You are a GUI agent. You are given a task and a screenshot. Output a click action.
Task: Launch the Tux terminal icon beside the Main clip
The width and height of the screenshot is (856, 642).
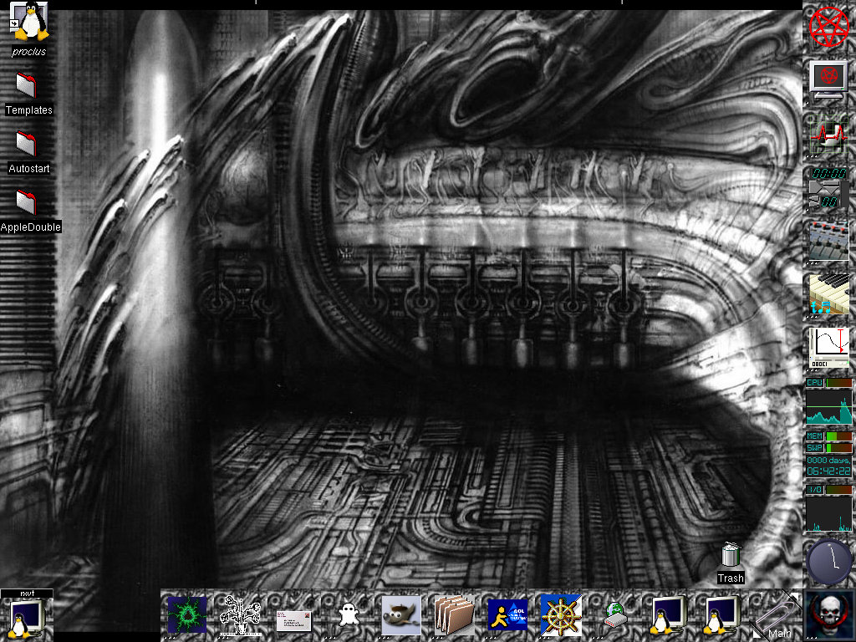(x=721, y=615)
